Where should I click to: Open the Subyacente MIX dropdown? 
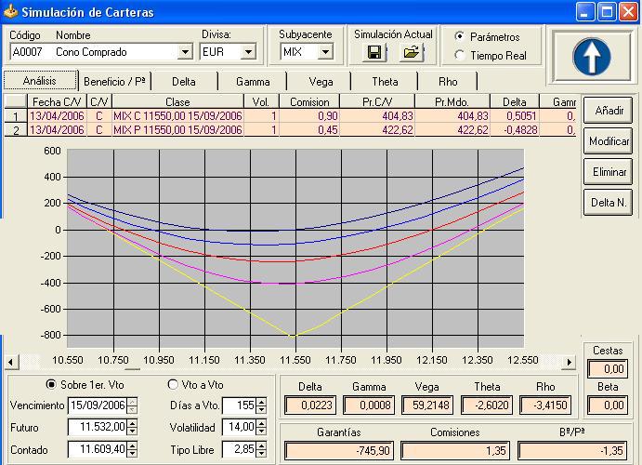click(x=325, y=52)
